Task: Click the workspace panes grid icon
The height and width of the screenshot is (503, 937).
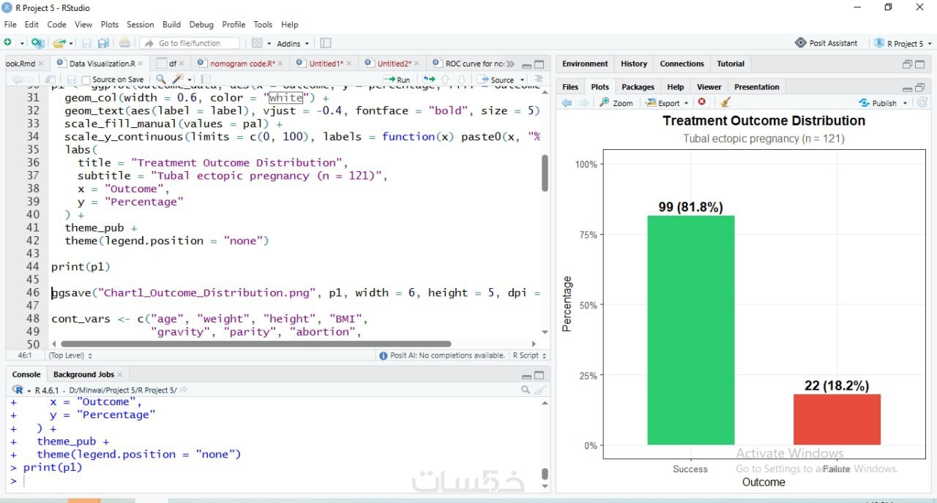Action: click(x=257, y=43)
